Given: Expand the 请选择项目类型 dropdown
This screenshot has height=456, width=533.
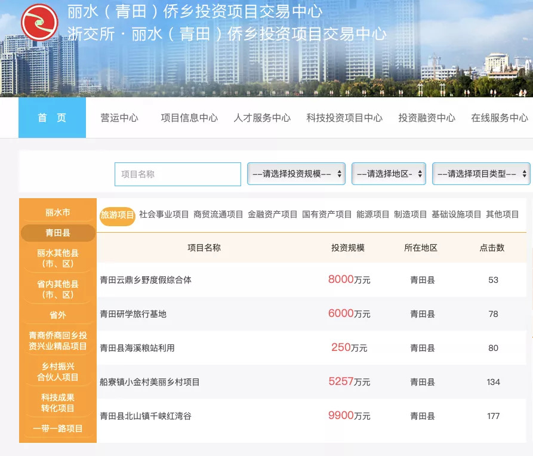Looking at the screenshot, I should point(480,174).
